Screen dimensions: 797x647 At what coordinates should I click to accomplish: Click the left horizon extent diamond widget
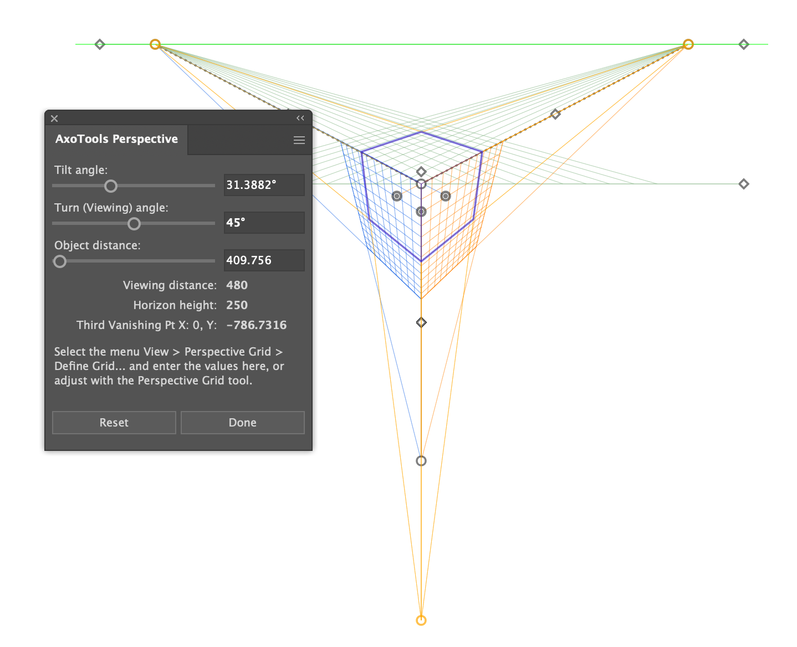(x=100, y=44)
